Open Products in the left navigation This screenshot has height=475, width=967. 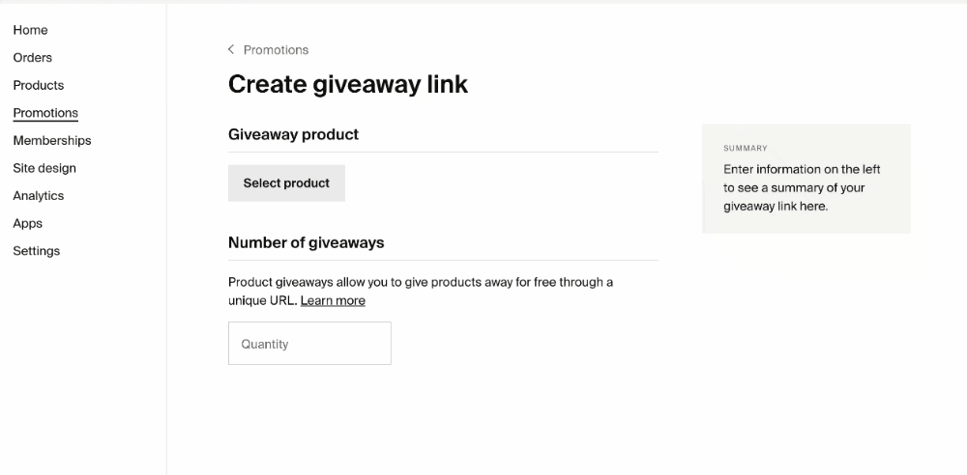click(x=39, y=86)
